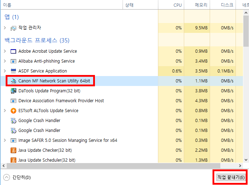This screenshot has width=249, height=185.
Task: Click the Java Update Scheduler icon
Action: (13, 160)
